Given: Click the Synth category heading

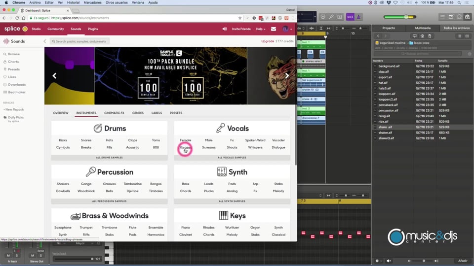Looking at the screenshot, I should [x=232, y=172].
